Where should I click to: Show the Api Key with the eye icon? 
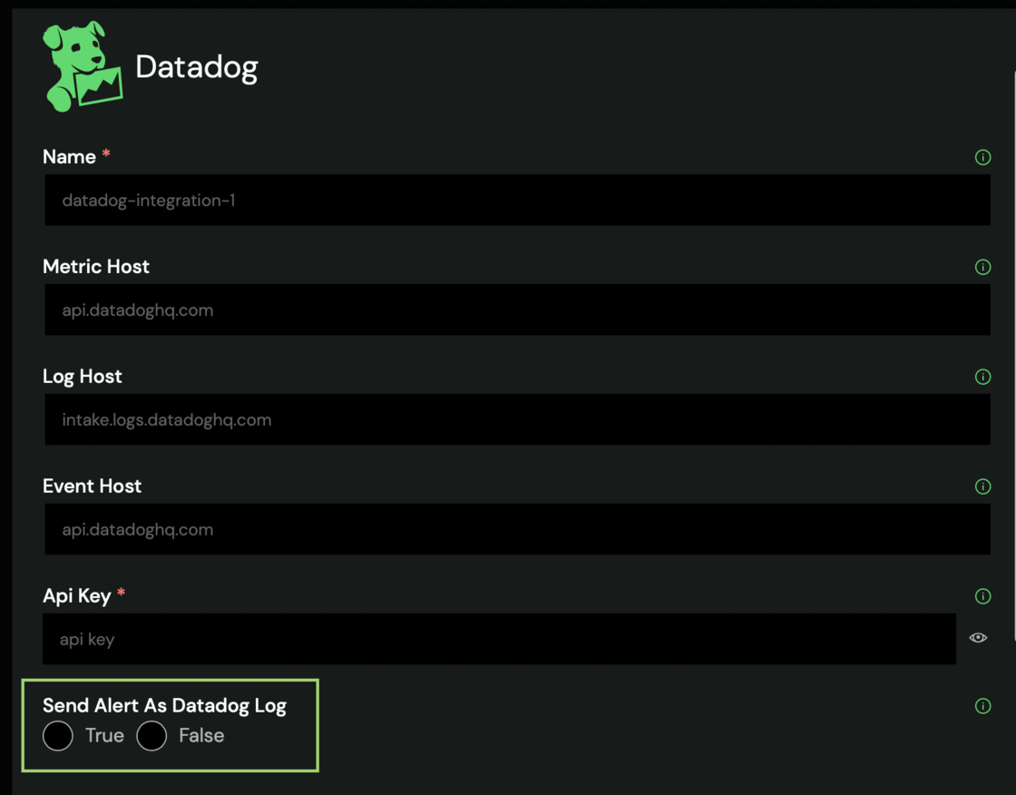tap(978, 638)
